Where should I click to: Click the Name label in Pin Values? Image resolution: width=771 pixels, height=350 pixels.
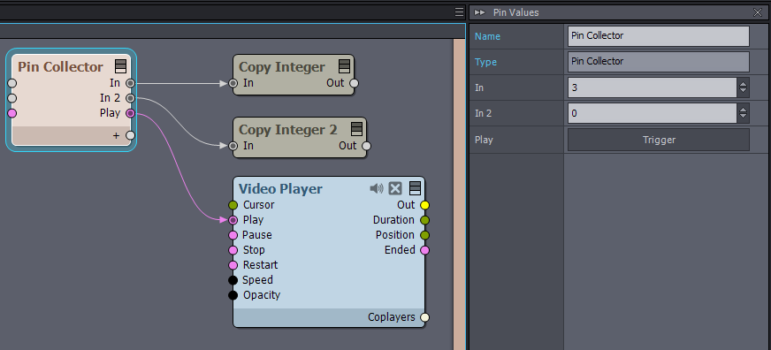[x=487, y=36]
